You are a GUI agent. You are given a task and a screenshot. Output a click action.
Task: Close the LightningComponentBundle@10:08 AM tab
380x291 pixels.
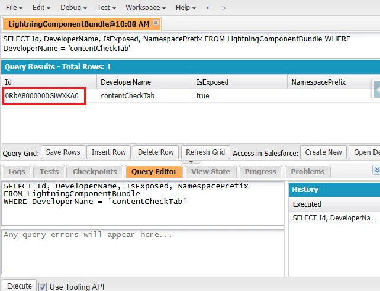click(x=156, y=23)
